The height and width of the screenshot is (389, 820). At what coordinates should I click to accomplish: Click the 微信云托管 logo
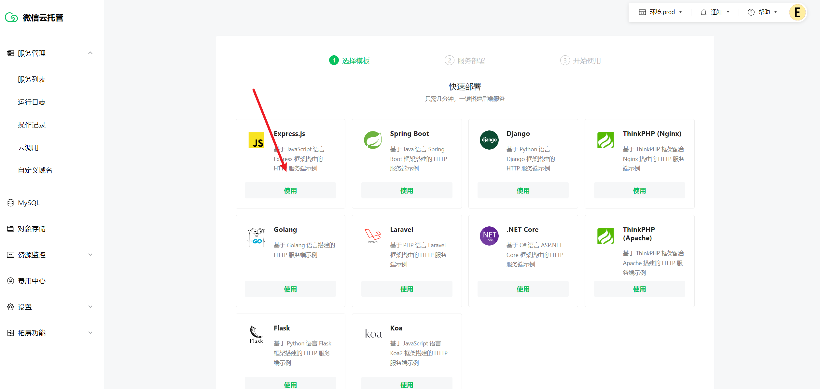coord(34,17)
